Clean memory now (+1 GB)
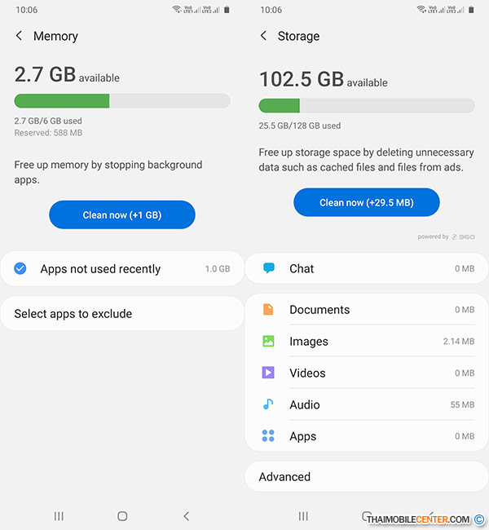 122,214
